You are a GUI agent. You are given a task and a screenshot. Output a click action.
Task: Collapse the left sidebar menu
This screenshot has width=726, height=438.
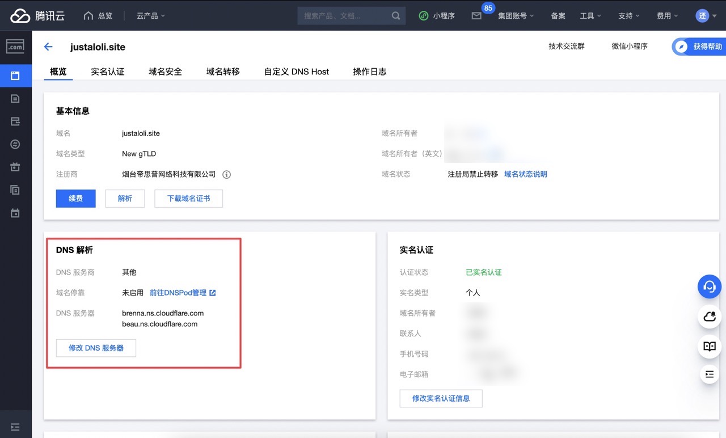point(15,427)
